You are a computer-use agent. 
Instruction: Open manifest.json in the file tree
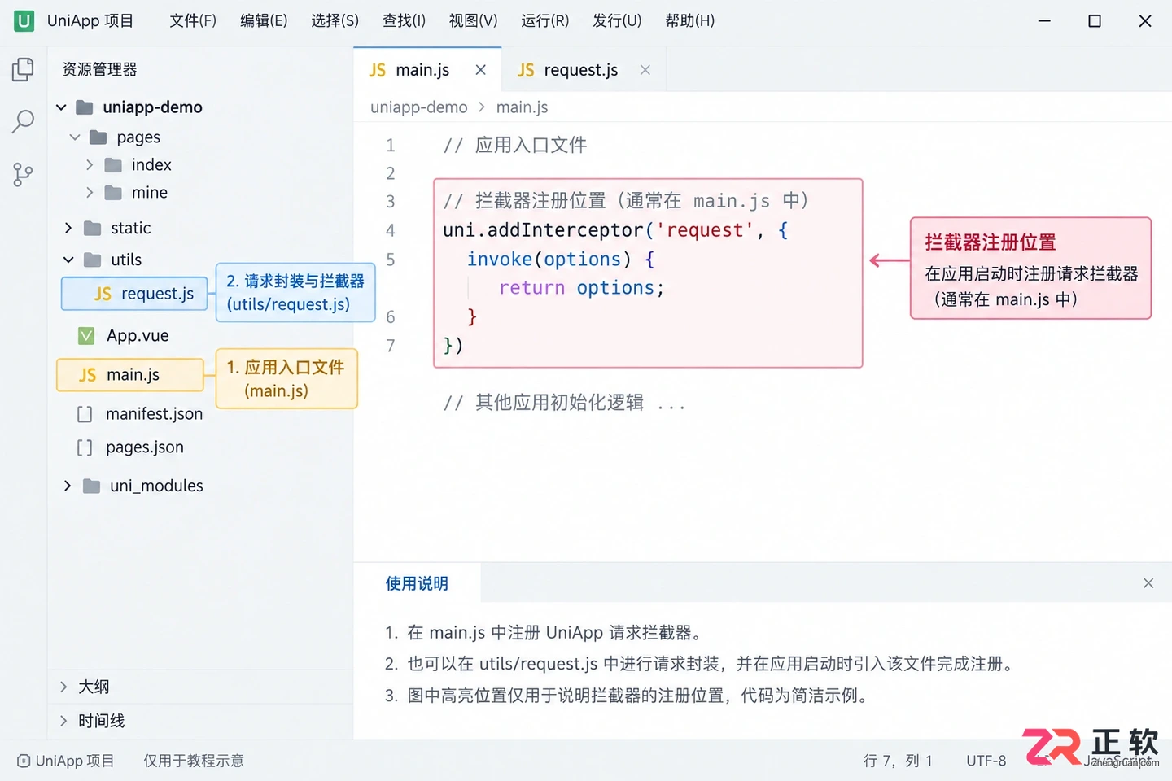[x=154, y=414]
